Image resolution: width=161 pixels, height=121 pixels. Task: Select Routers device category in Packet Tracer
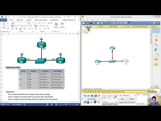click(85, 96)
